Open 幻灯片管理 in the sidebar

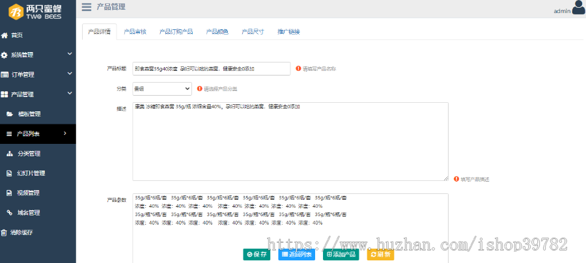(30, 173)
